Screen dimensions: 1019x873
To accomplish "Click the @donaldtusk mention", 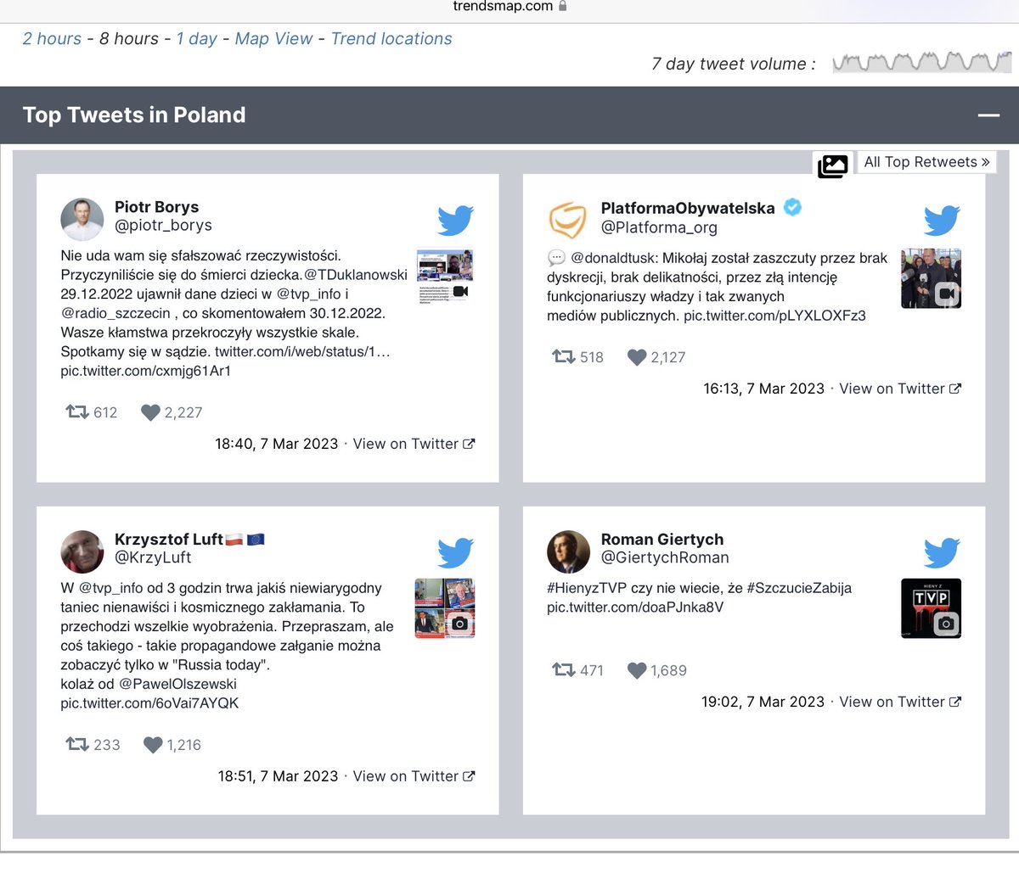I will (613, 258).
